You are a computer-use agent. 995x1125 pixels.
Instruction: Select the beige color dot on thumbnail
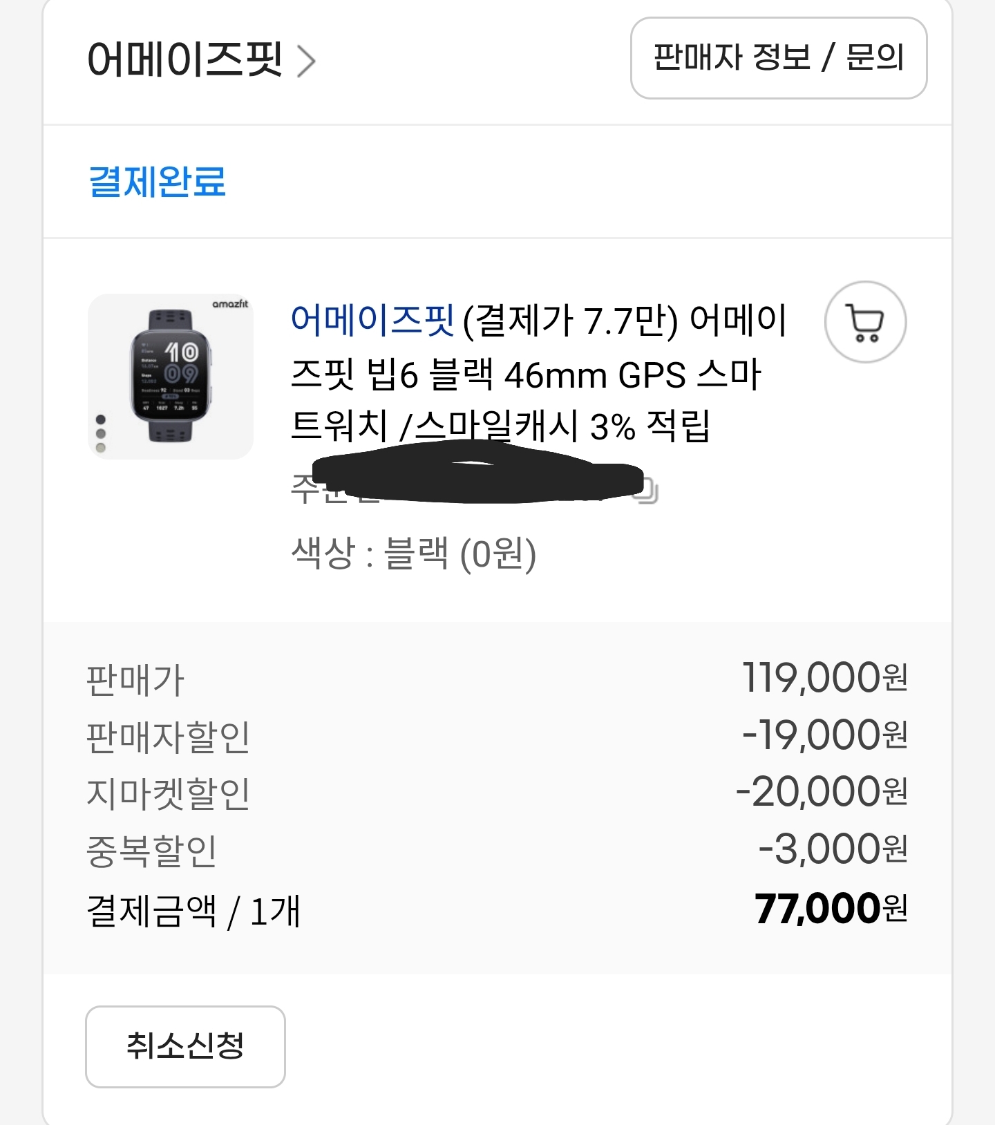101,447
